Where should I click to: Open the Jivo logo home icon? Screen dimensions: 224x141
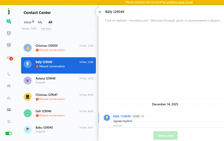[9, 11]
